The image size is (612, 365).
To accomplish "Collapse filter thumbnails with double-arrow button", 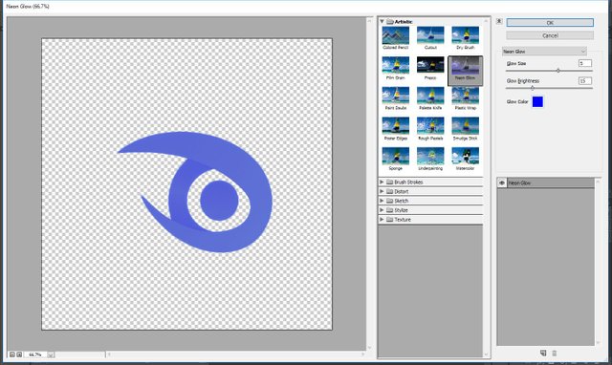I will click(499, 21).
